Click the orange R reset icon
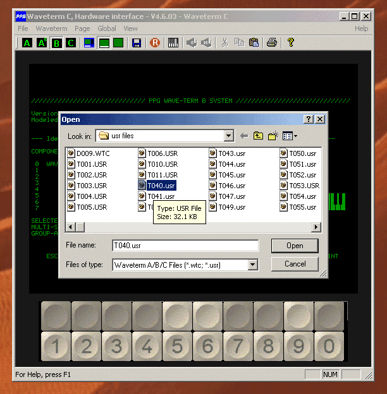 pos(155,43)
